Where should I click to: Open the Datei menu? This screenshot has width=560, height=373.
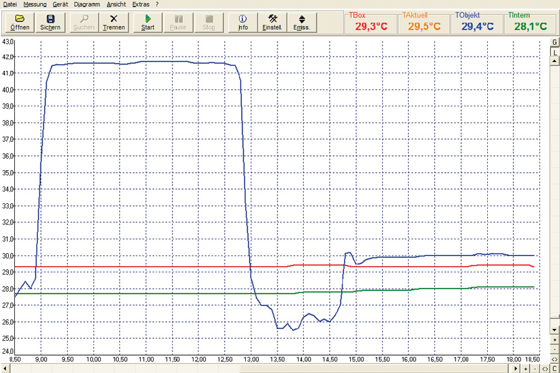[x=10, y=4]
